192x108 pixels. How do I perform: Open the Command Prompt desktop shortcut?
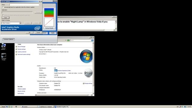(4, 57)
